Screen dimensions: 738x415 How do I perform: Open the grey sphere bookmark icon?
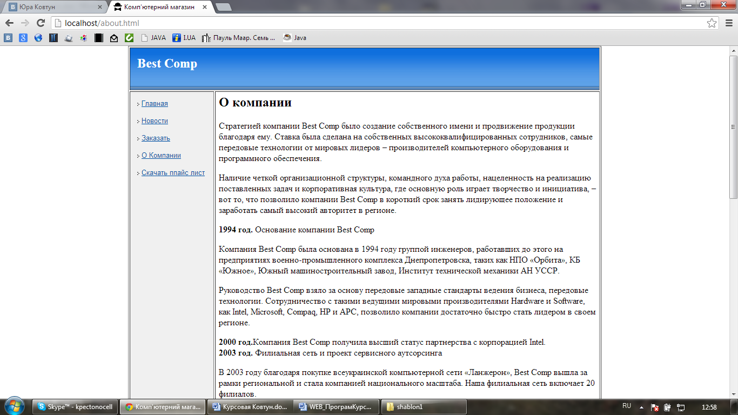pos(69,38)
